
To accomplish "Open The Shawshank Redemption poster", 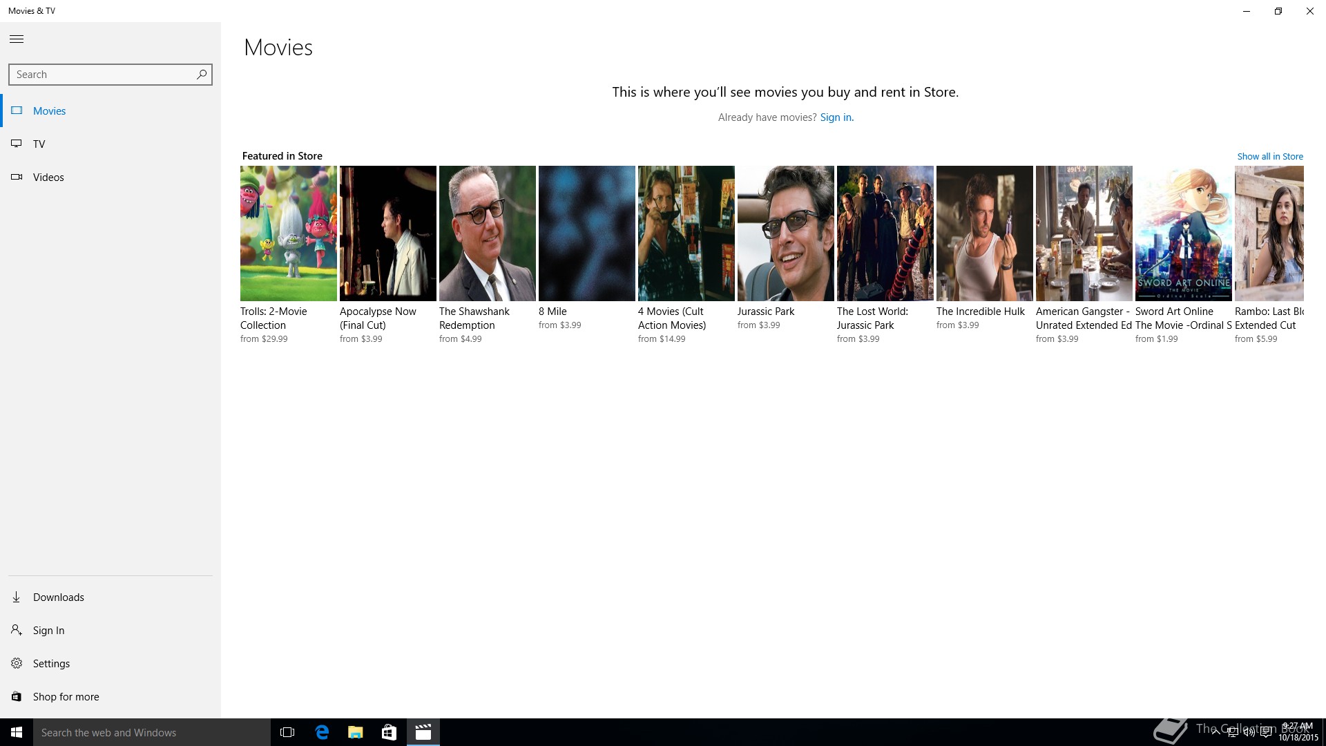I will (488, 233).
